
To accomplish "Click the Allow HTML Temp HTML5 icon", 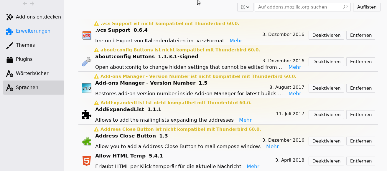I will click(x=87, y=161).
